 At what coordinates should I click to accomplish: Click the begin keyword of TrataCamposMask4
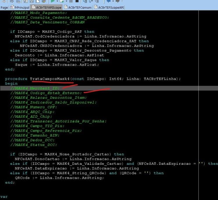coord(11,84)
